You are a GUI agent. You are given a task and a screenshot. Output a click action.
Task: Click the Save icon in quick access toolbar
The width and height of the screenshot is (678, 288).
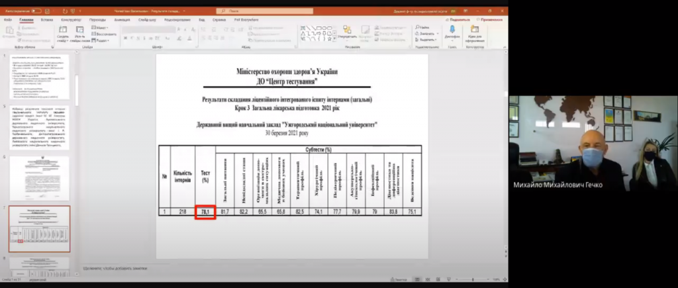47,11
